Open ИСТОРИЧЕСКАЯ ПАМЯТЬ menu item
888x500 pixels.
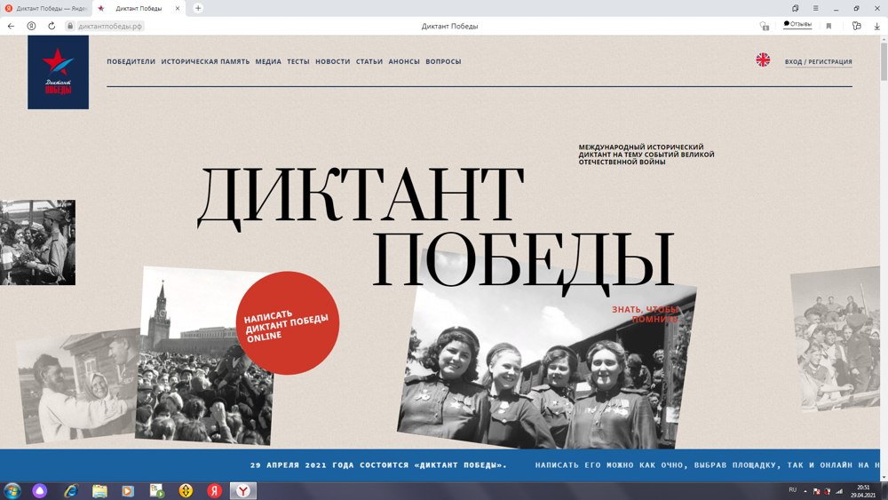pyautogui.click(x=205, y=61)
